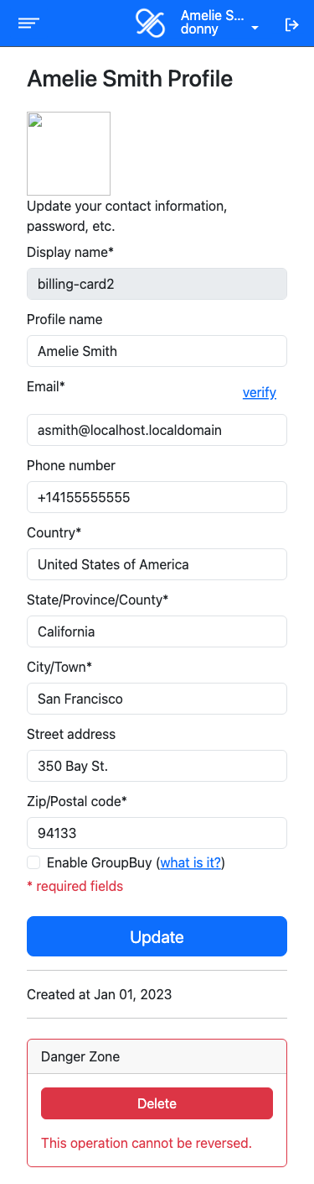Click the Phone number field

point(157,497)
